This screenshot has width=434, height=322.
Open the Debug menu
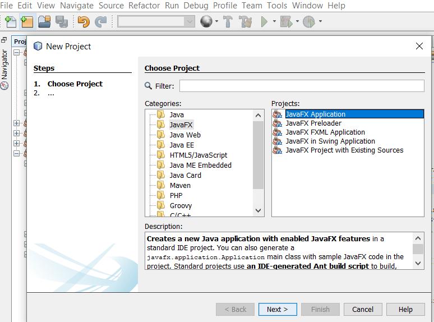(x=196, y=6)
